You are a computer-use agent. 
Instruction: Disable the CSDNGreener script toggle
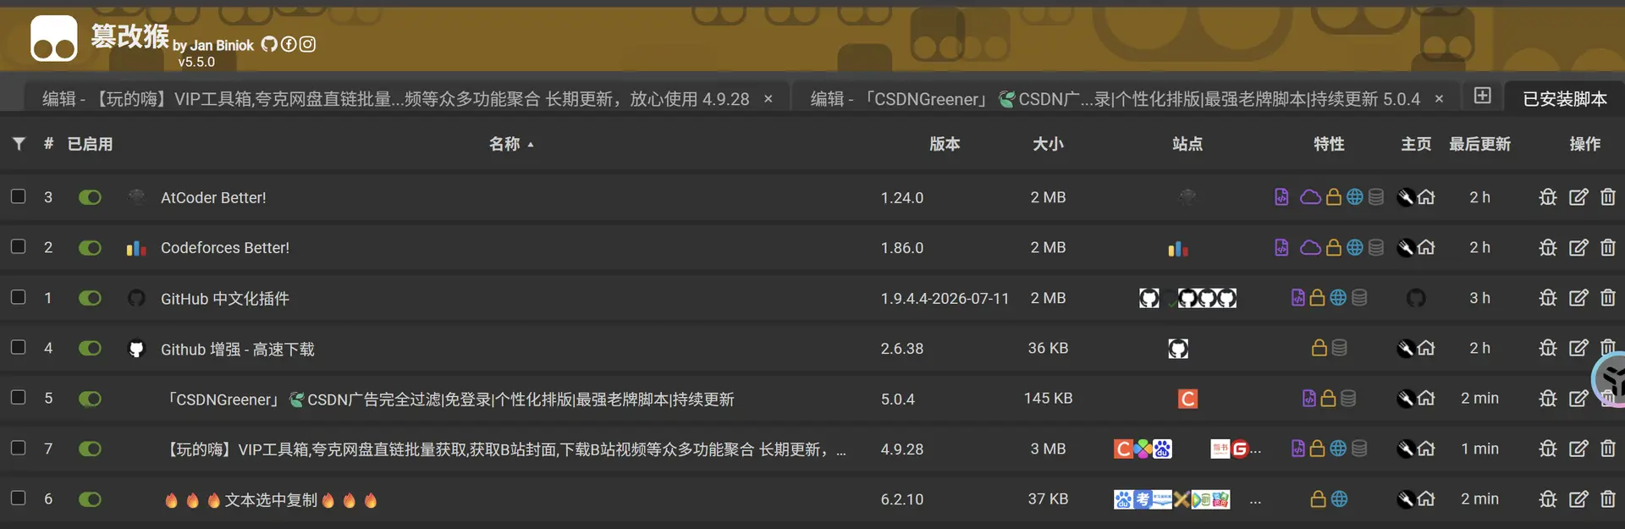(90, 398)
